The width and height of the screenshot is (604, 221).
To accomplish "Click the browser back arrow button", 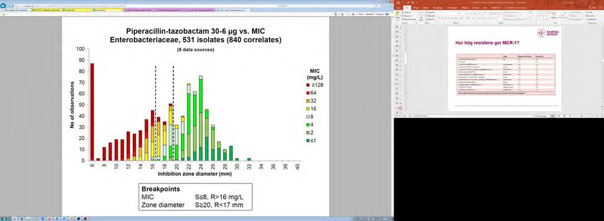I will 4,6.
